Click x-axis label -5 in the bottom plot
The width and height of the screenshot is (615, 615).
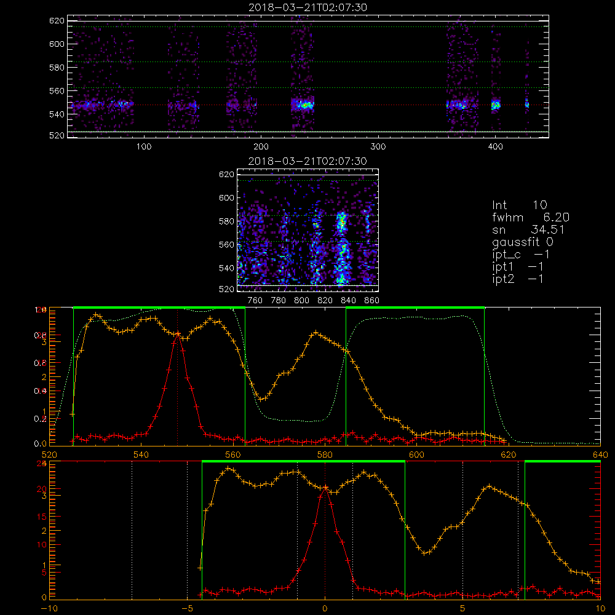coord(187,608)
